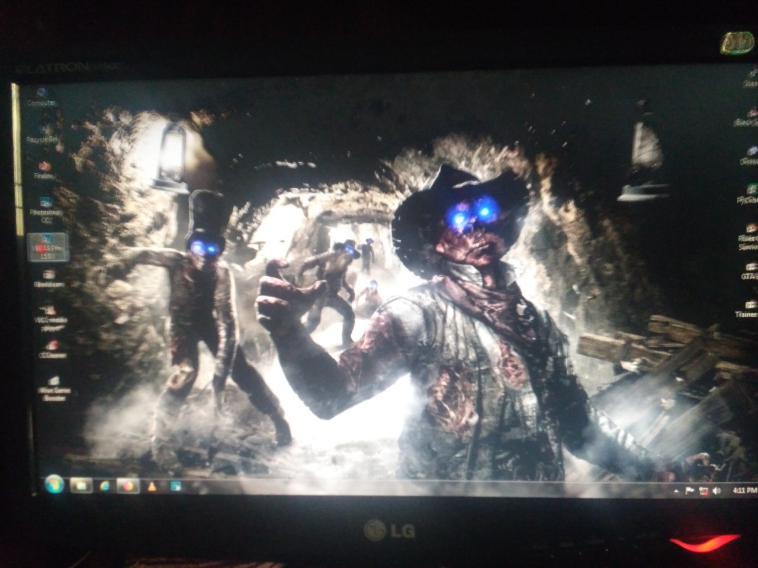The width and height of the screenshot is (758, 568).
Task: Open Internet Explorer from the taskbar
Action: (x=105, y=486)
